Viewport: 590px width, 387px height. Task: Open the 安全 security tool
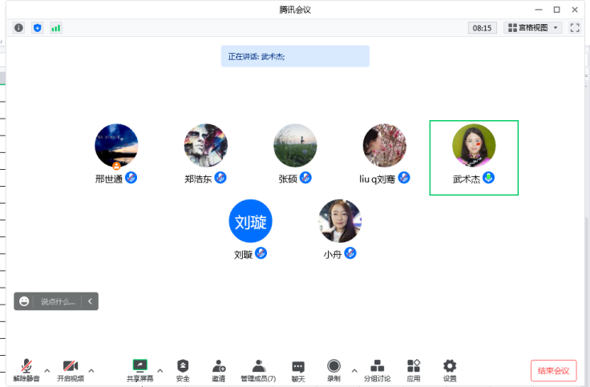[183, 370]
